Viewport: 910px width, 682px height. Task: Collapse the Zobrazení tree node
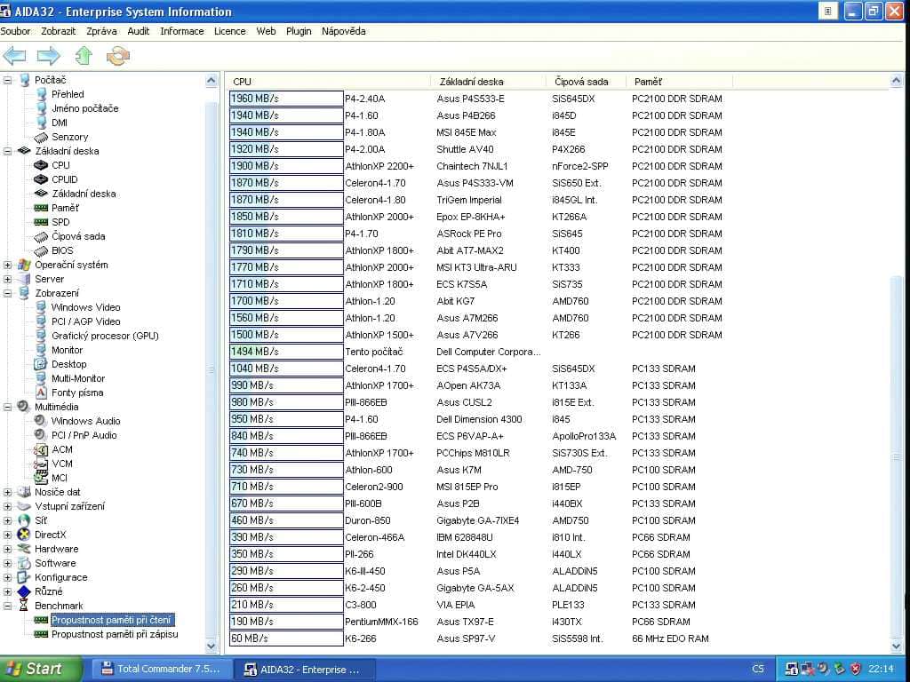7,293
